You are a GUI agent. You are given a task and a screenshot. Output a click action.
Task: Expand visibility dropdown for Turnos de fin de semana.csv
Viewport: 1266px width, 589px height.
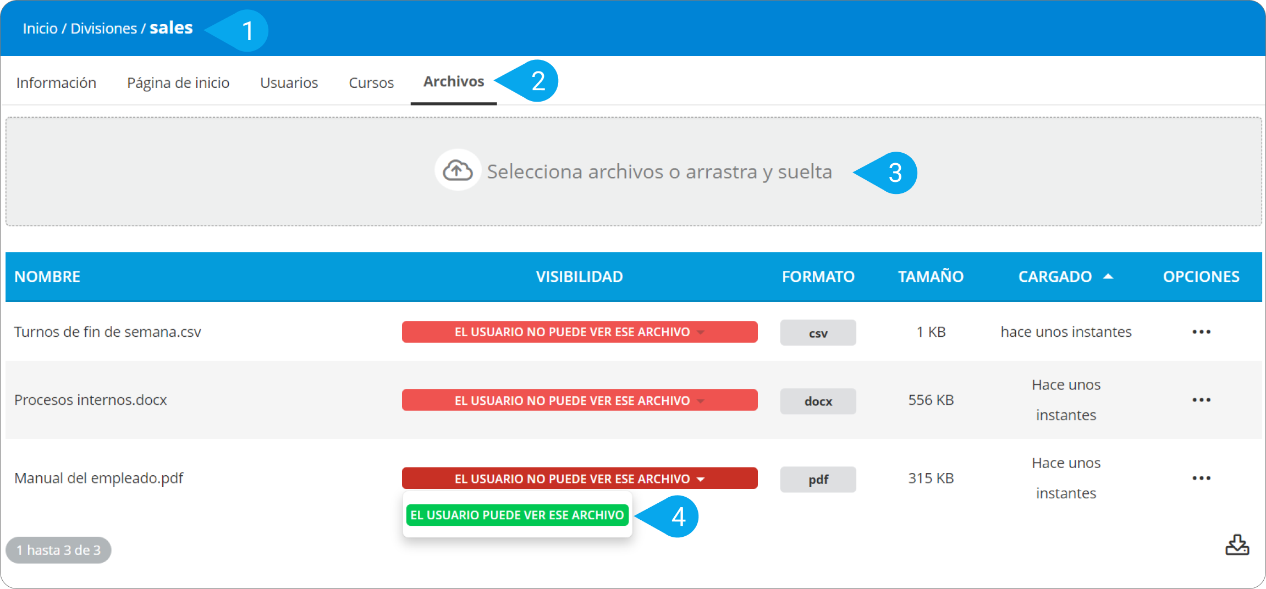[x=579, y=332]
